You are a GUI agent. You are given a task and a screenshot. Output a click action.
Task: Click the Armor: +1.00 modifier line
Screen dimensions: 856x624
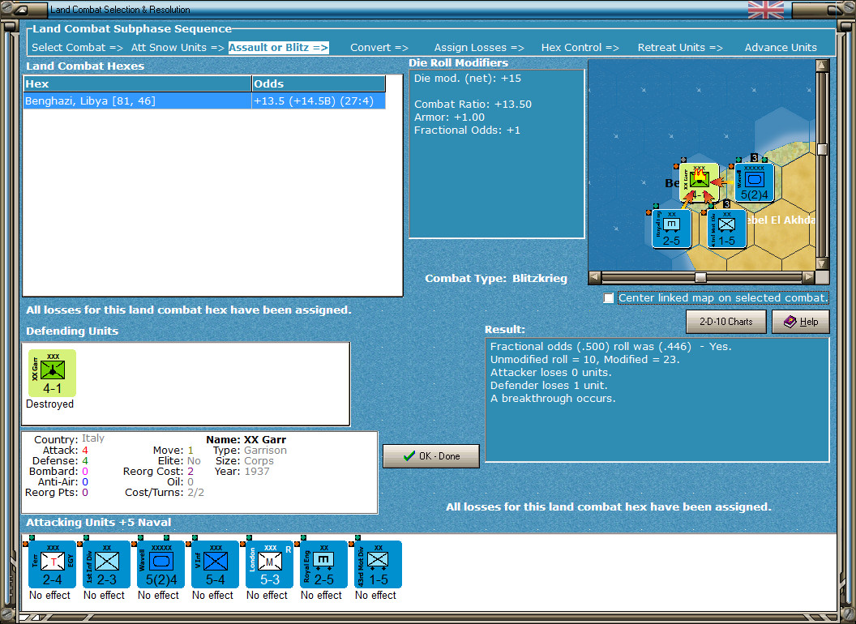coord(449,117)
